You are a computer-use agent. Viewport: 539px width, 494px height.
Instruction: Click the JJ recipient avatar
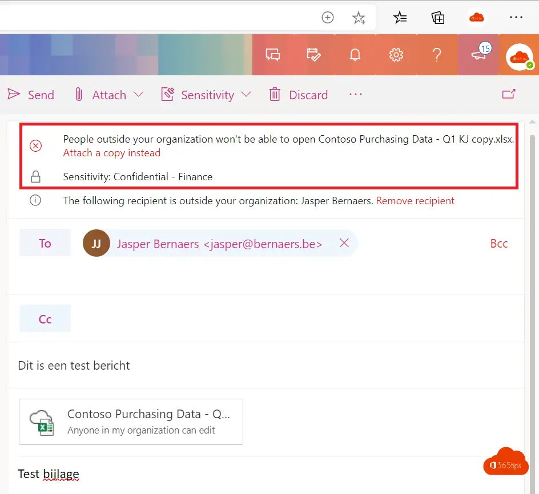click(96, 243)
